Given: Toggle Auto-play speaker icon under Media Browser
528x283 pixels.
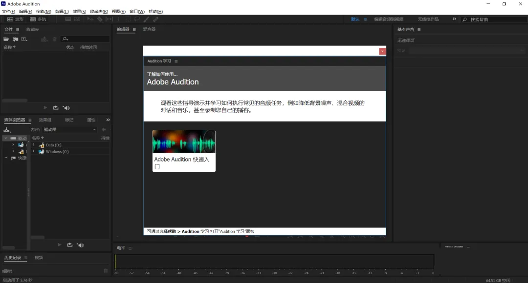Looking at the screenshot, I should pos(81,245).
